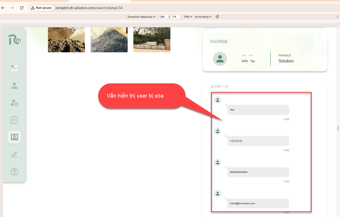340x217 pixels.
Task: Click the seller avatar in 出品者情報
Action: 220,59
